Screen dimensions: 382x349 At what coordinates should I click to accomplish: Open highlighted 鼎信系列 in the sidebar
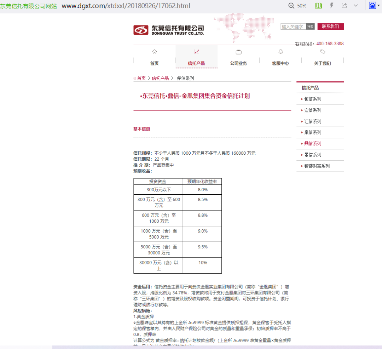click(x=313, y=144)
